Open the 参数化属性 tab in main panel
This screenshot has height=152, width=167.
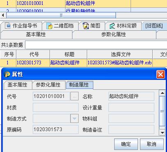pos(114,34)
